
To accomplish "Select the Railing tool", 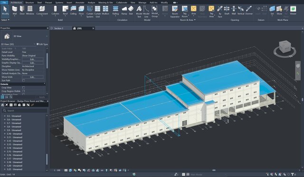I will [x=115, y=10].
